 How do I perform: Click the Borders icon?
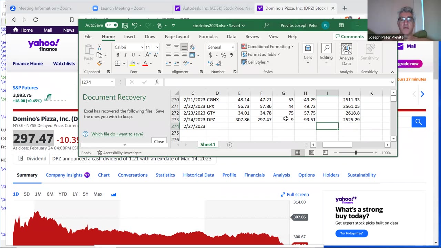[118, 63]
